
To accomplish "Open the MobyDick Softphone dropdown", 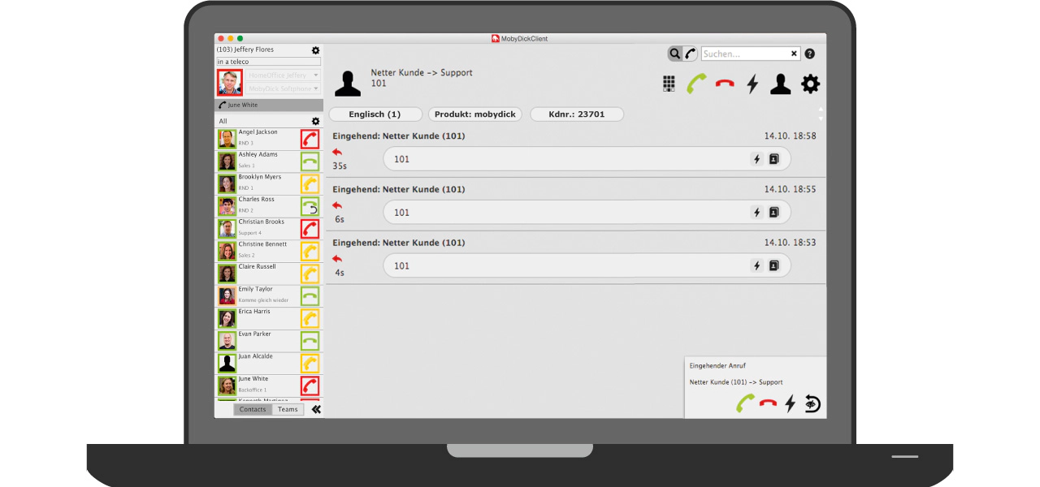I will click(284, 88).
